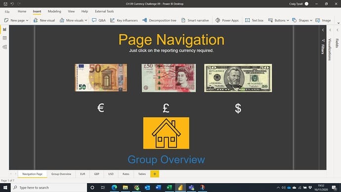Open the Modeling ribbon tab
This screenshot has width=341, height=192.
[54, 11]
